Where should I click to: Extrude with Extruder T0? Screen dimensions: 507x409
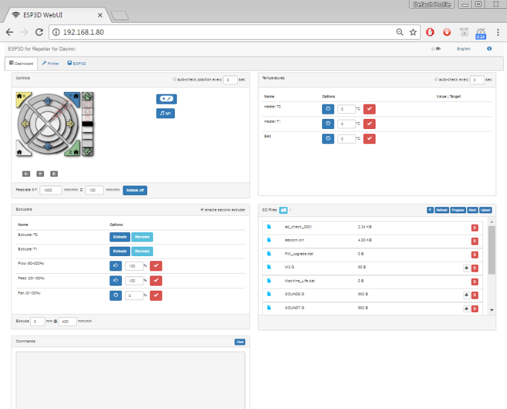[120, 237]
